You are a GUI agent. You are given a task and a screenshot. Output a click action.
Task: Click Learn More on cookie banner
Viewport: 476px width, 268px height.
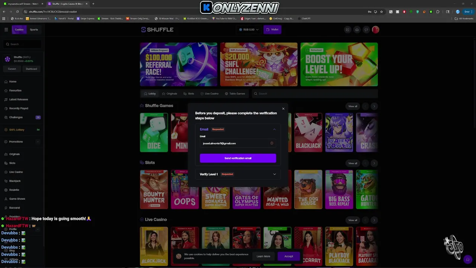[x=263, y=256]
